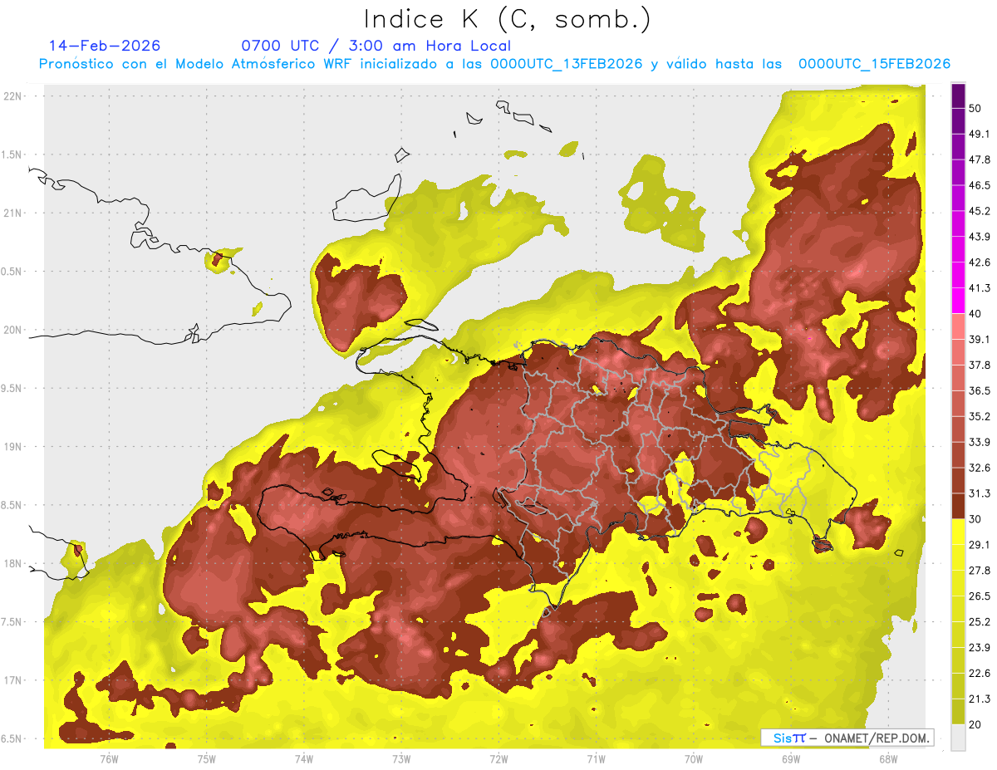Click the "31.3" legend value
Screen dimensions: 997x770
[x=980, y=493]
